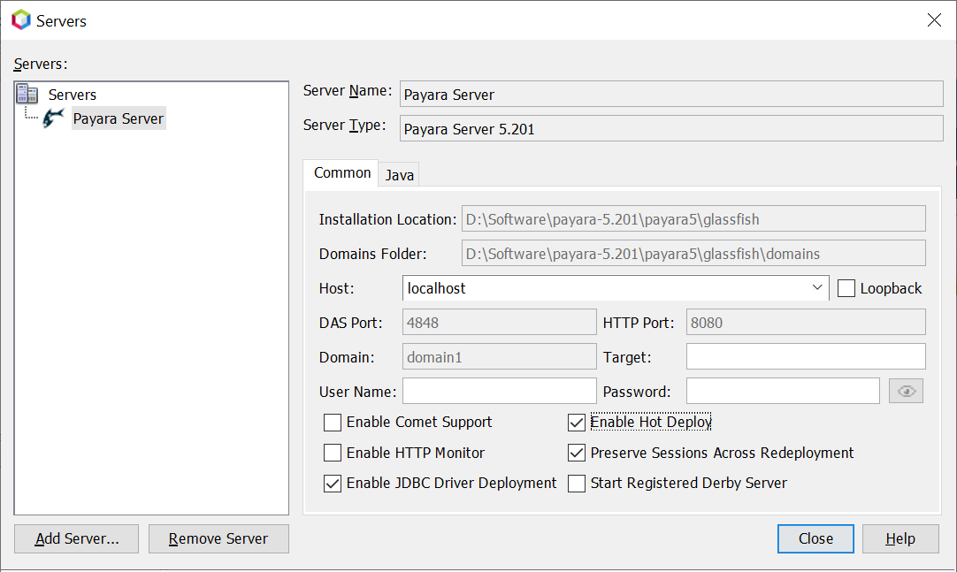957x572 pixels.
Task: Enable HTTP Monitor checkbox
Action: pyautogui.click(x=333, y=453)
